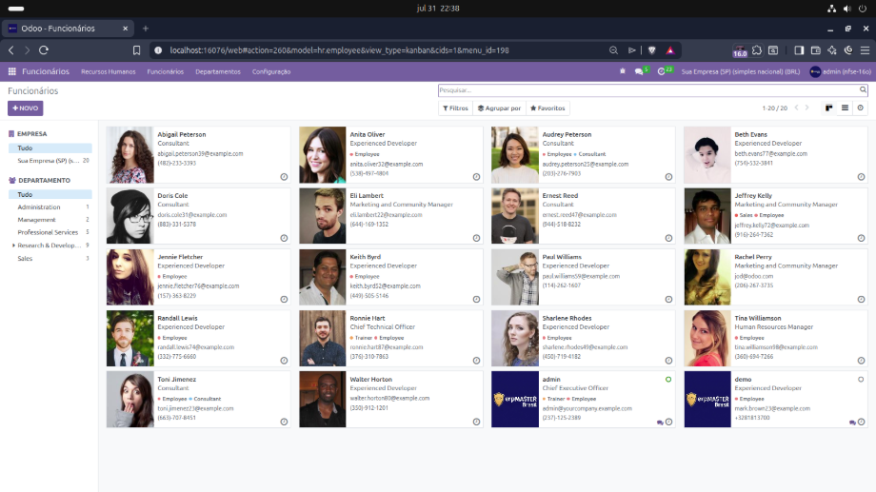
Task: Click the browser address bar URL
Action: click(339, 50)
